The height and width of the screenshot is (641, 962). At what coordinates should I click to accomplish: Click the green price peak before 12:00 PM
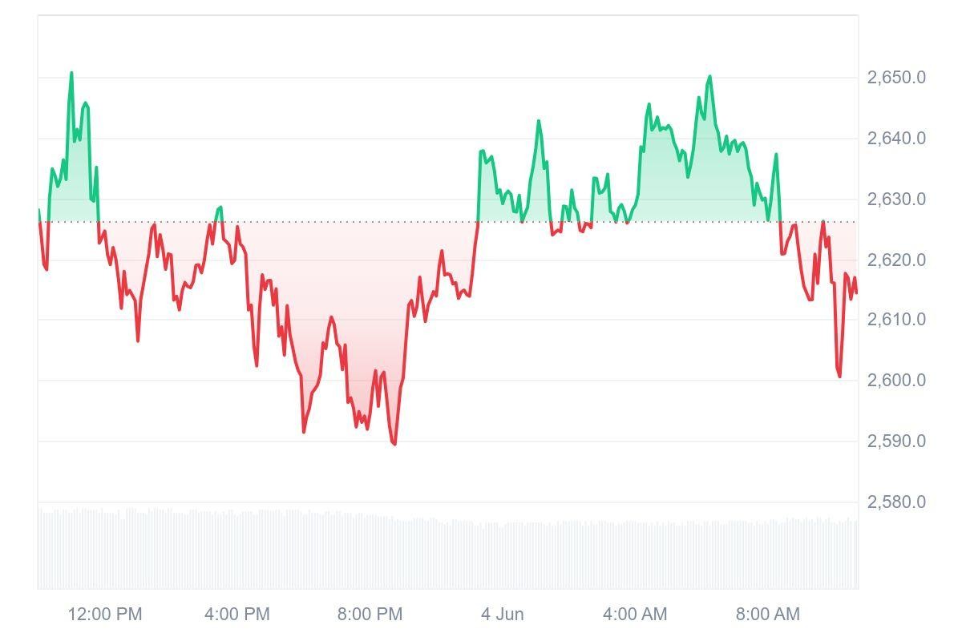(x=71, y=74)
